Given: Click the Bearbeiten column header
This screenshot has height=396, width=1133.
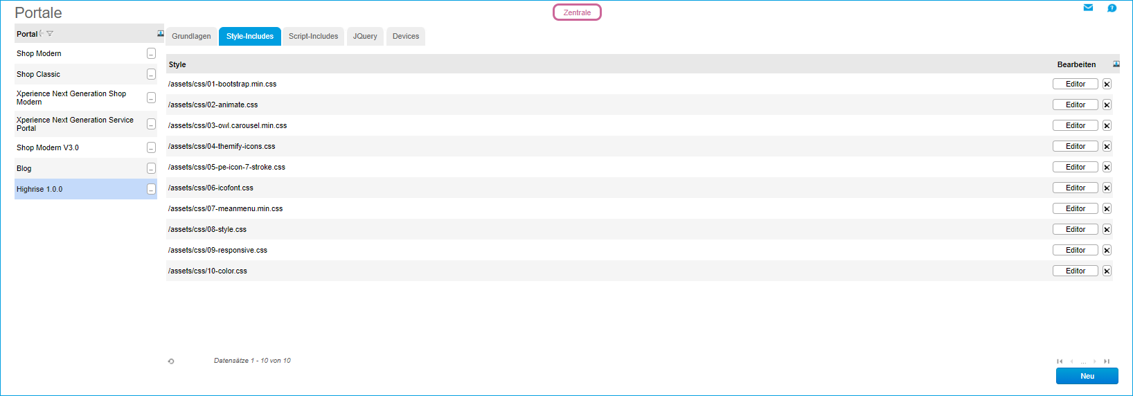Looking at the screenshot, I should click(x=1076, y=64).
